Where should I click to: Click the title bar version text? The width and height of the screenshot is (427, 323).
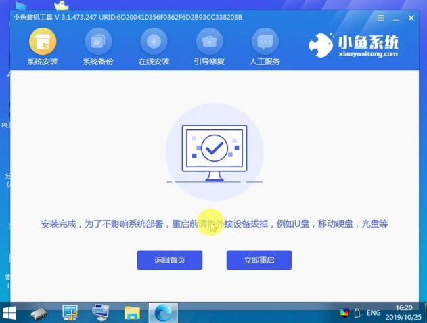128,17
